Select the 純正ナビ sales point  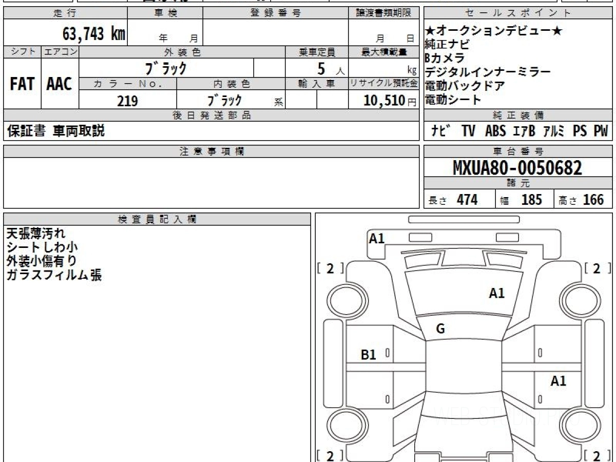(448, 45)
